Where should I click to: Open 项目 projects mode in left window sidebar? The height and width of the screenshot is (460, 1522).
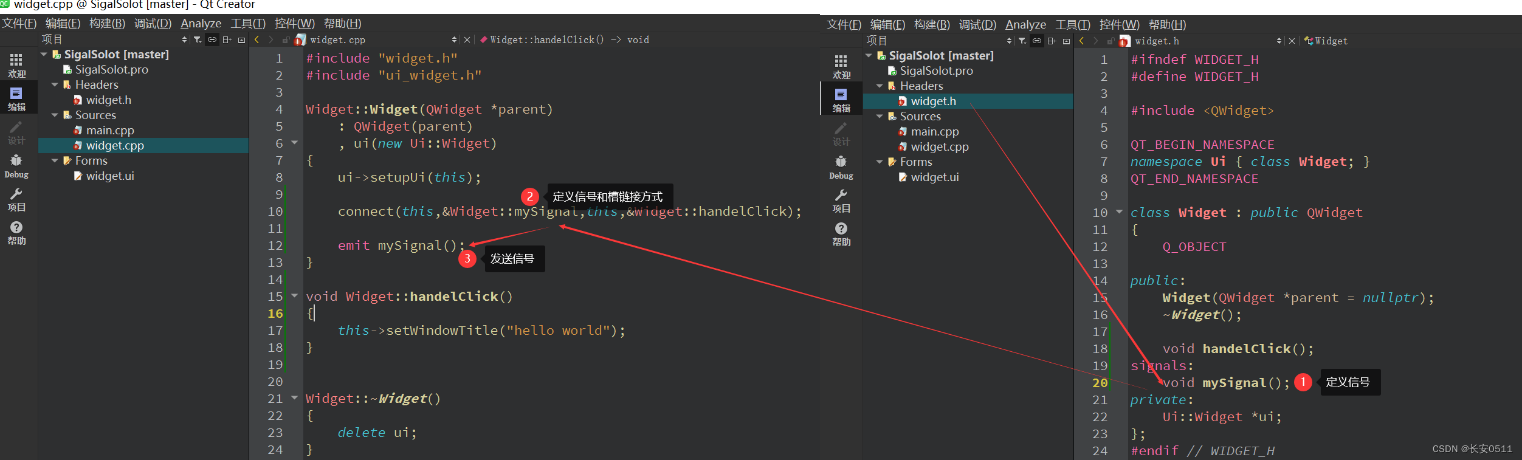pos(16,199)
